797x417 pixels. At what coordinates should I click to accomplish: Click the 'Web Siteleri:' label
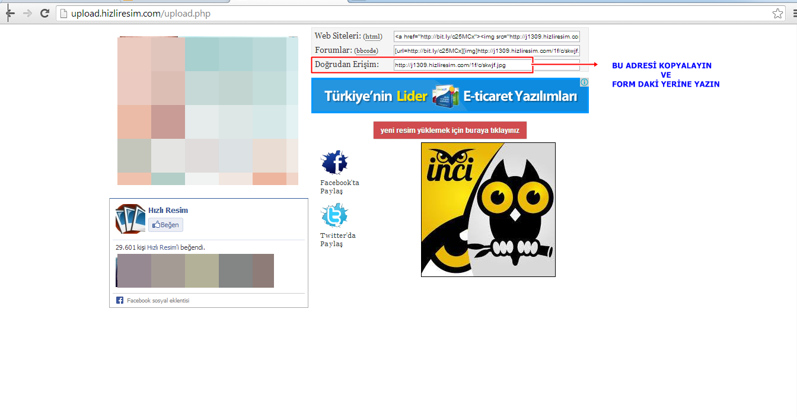pyautogui.click(x=338, y=36)
